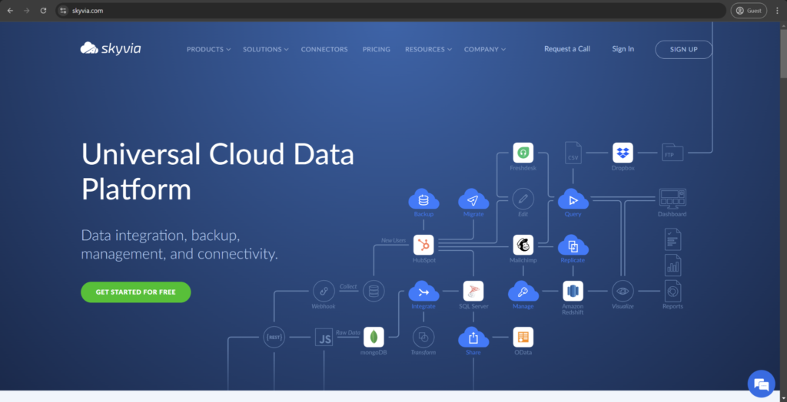Open the browser three-dot menu
The height and width of the screenshot is (402, 787).
777,11
